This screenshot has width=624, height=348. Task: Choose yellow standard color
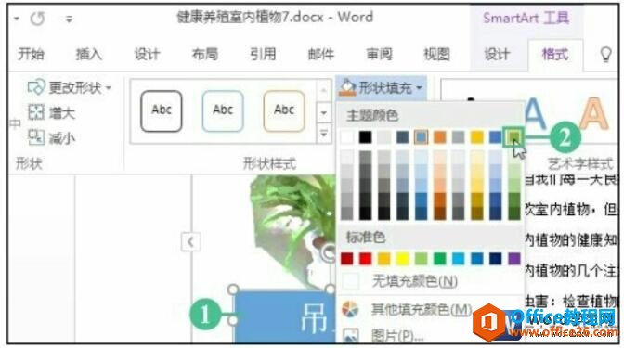click(402, 259)
